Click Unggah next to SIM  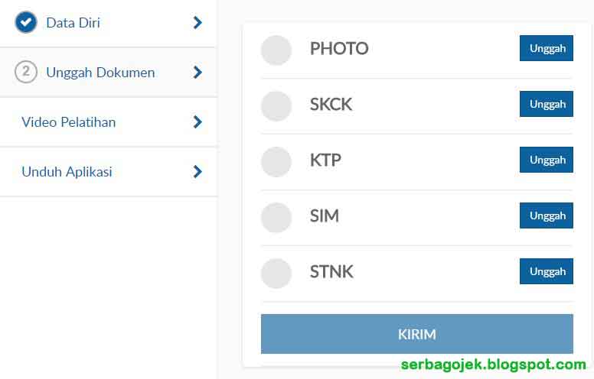click(547, 215)
